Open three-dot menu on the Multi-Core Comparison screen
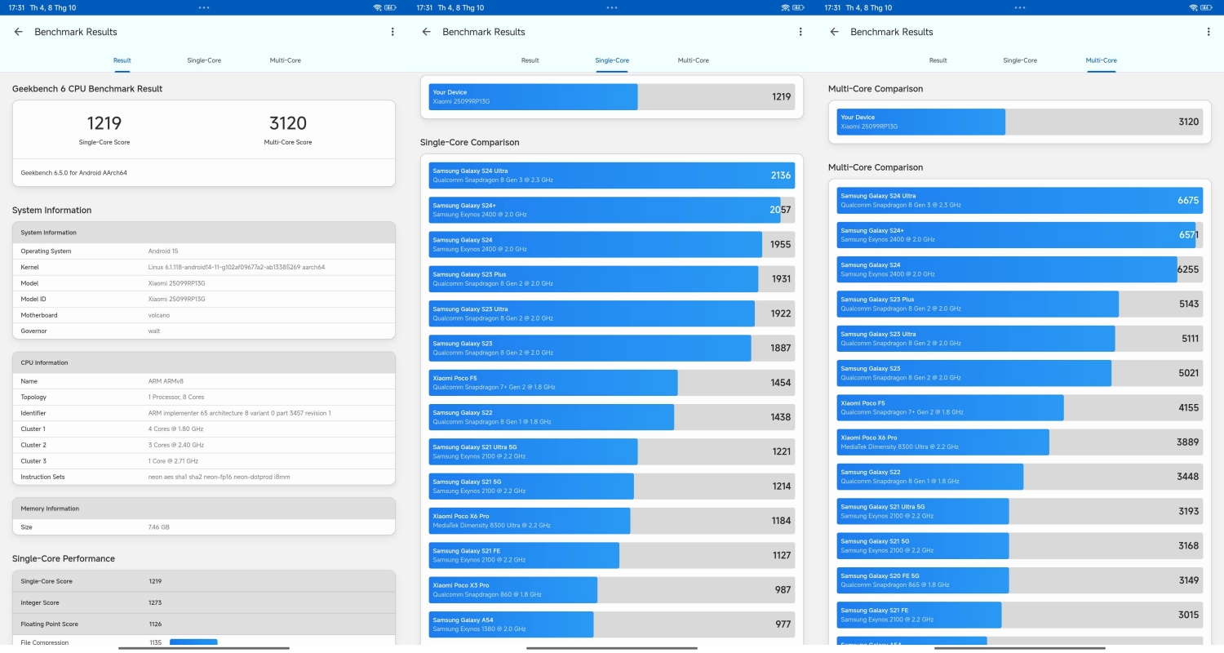The width and height of the screenshot is (1224, 653). pos(1208,32)
